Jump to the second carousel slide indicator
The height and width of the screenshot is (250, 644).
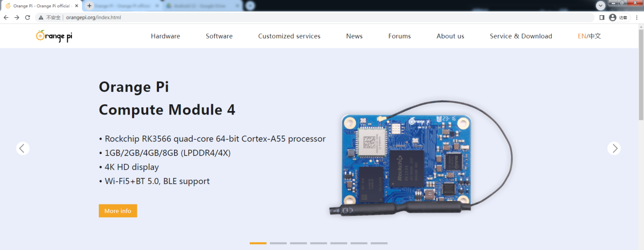pos(278,243)
